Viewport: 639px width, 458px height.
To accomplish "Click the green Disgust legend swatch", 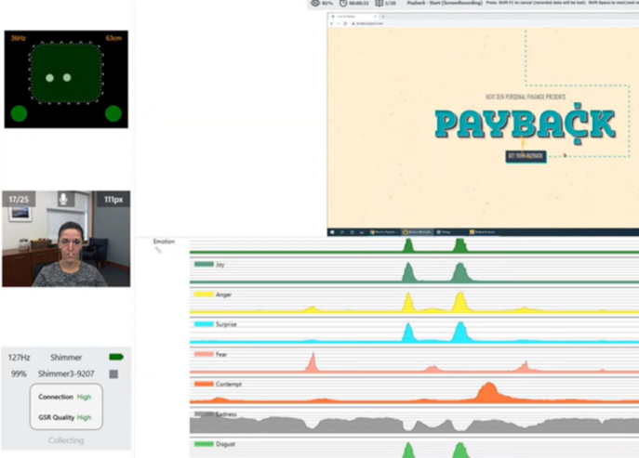I will [x=204, y=444].
